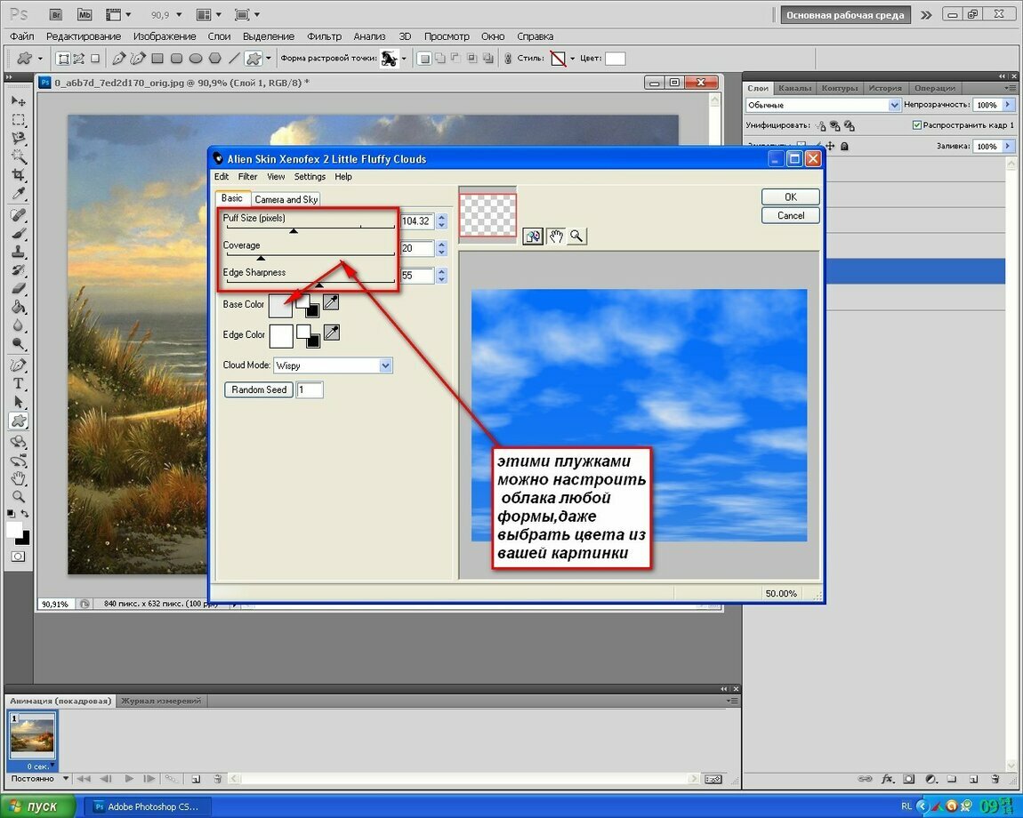Image resolution: width=1023 pixels, height=818 pixels.
Task: Switch to Camera and Sky tab
Action: (x=286, y=199)
